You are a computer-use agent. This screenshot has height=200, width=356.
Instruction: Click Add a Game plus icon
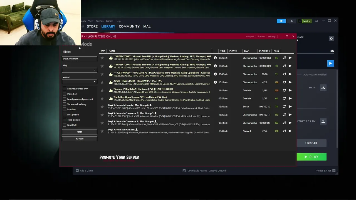pyautogui.click(x=77, y=171)
